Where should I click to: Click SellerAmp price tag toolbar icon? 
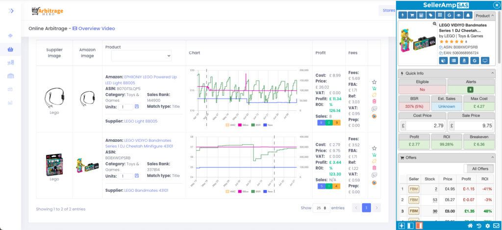click(x=430, y=15)
